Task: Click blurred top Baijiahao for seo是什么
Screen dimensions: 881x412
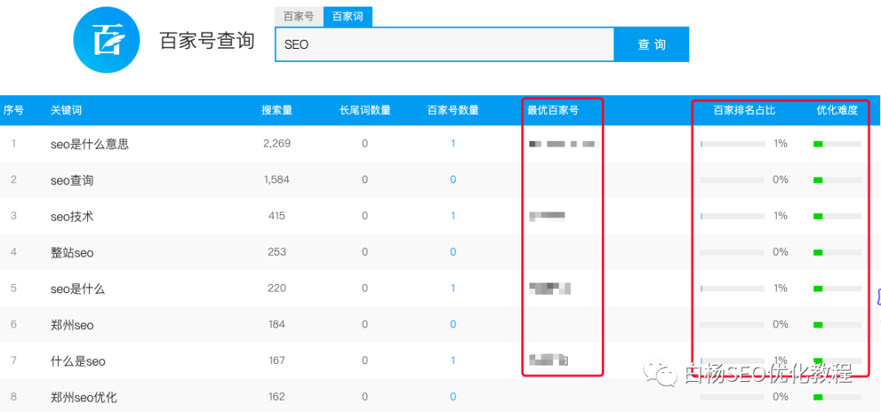Action: [550, 288]
